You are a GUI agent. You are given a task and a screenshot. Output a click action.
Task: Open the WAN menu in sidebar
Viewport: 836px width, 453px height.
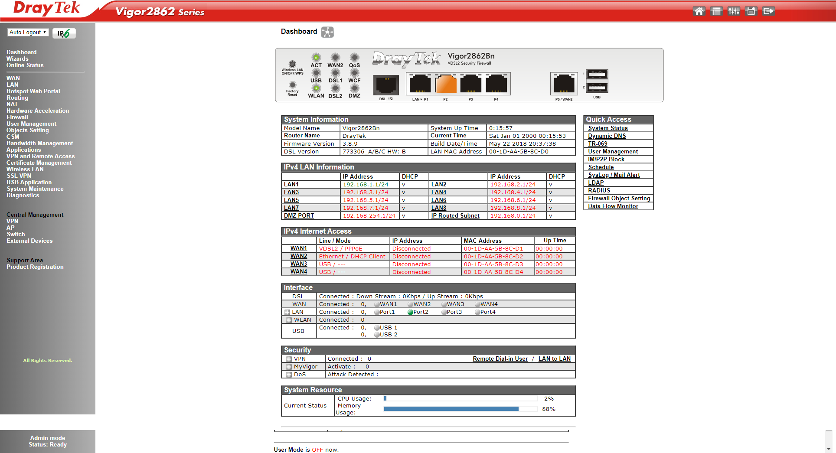(13, 78)
